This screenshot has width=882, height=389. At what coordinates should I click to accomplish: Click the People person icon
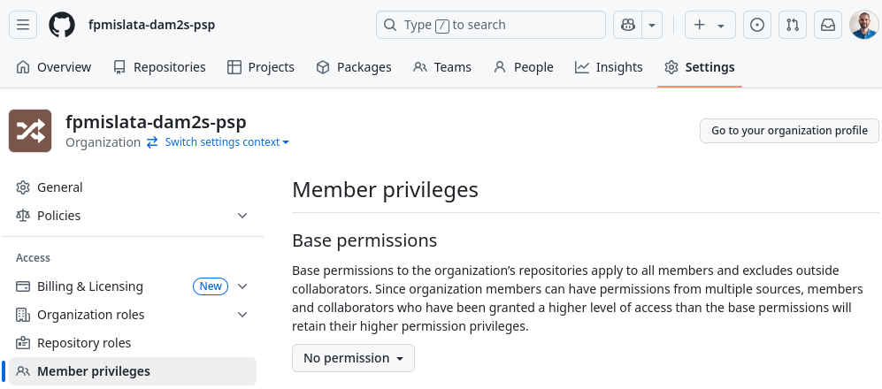[x=500, y=67]
